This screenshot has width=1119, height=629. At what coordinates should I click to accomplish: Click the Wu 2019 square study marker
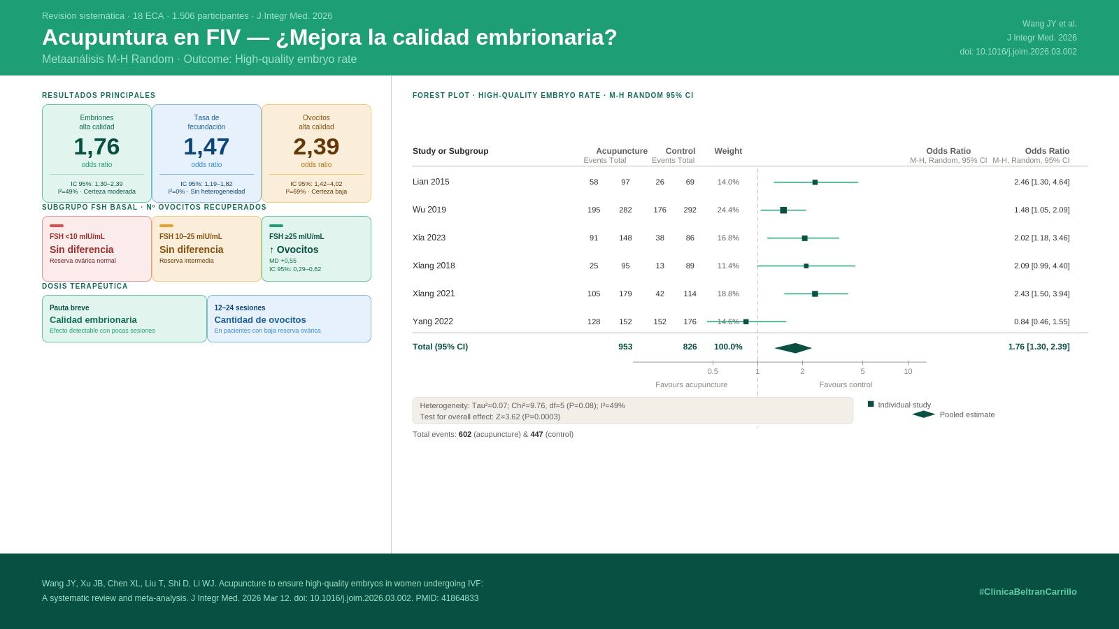pos(783,210)
